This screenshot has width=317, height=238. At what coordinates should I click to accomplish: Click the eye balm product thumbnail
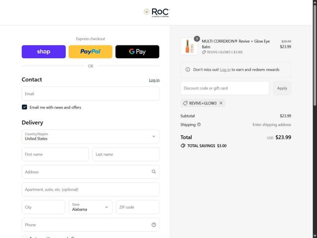tap(189, 46)
